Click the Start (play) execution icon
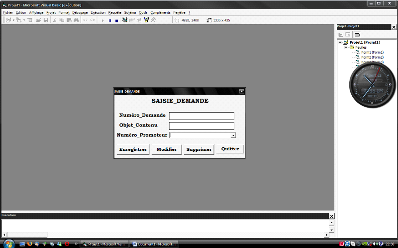The height and width of the screenshot is (248, 398). coord(102,20)
